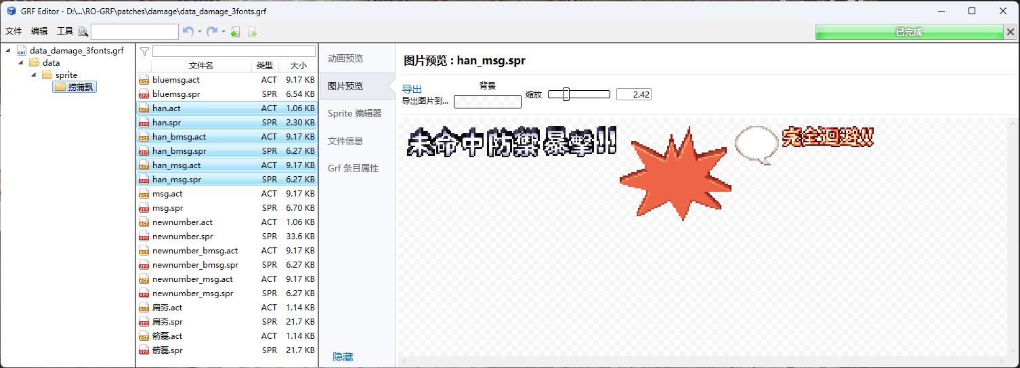Select the data_damage_3fonts.grf root icon
Image resolution: width=1020 pixels, height=368 pixels.
pos(22,51)
